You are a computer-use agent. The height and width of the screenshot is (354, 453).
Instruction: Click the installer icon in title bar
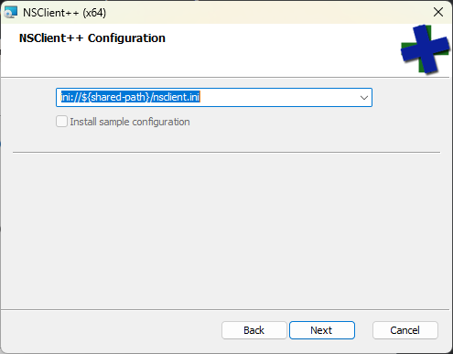(11, 13)
